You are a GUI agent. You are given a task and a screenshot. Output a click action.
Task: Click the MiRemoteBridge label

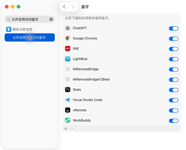(86, 69)
